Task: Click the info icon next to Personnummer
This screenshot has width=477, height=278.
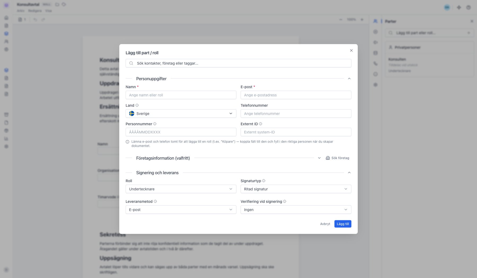Action: [155, 124]
